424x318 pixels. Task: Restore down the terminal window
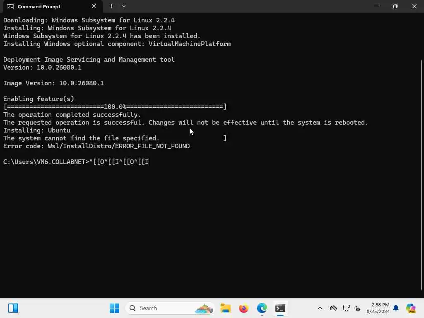(x=395, y=6)
